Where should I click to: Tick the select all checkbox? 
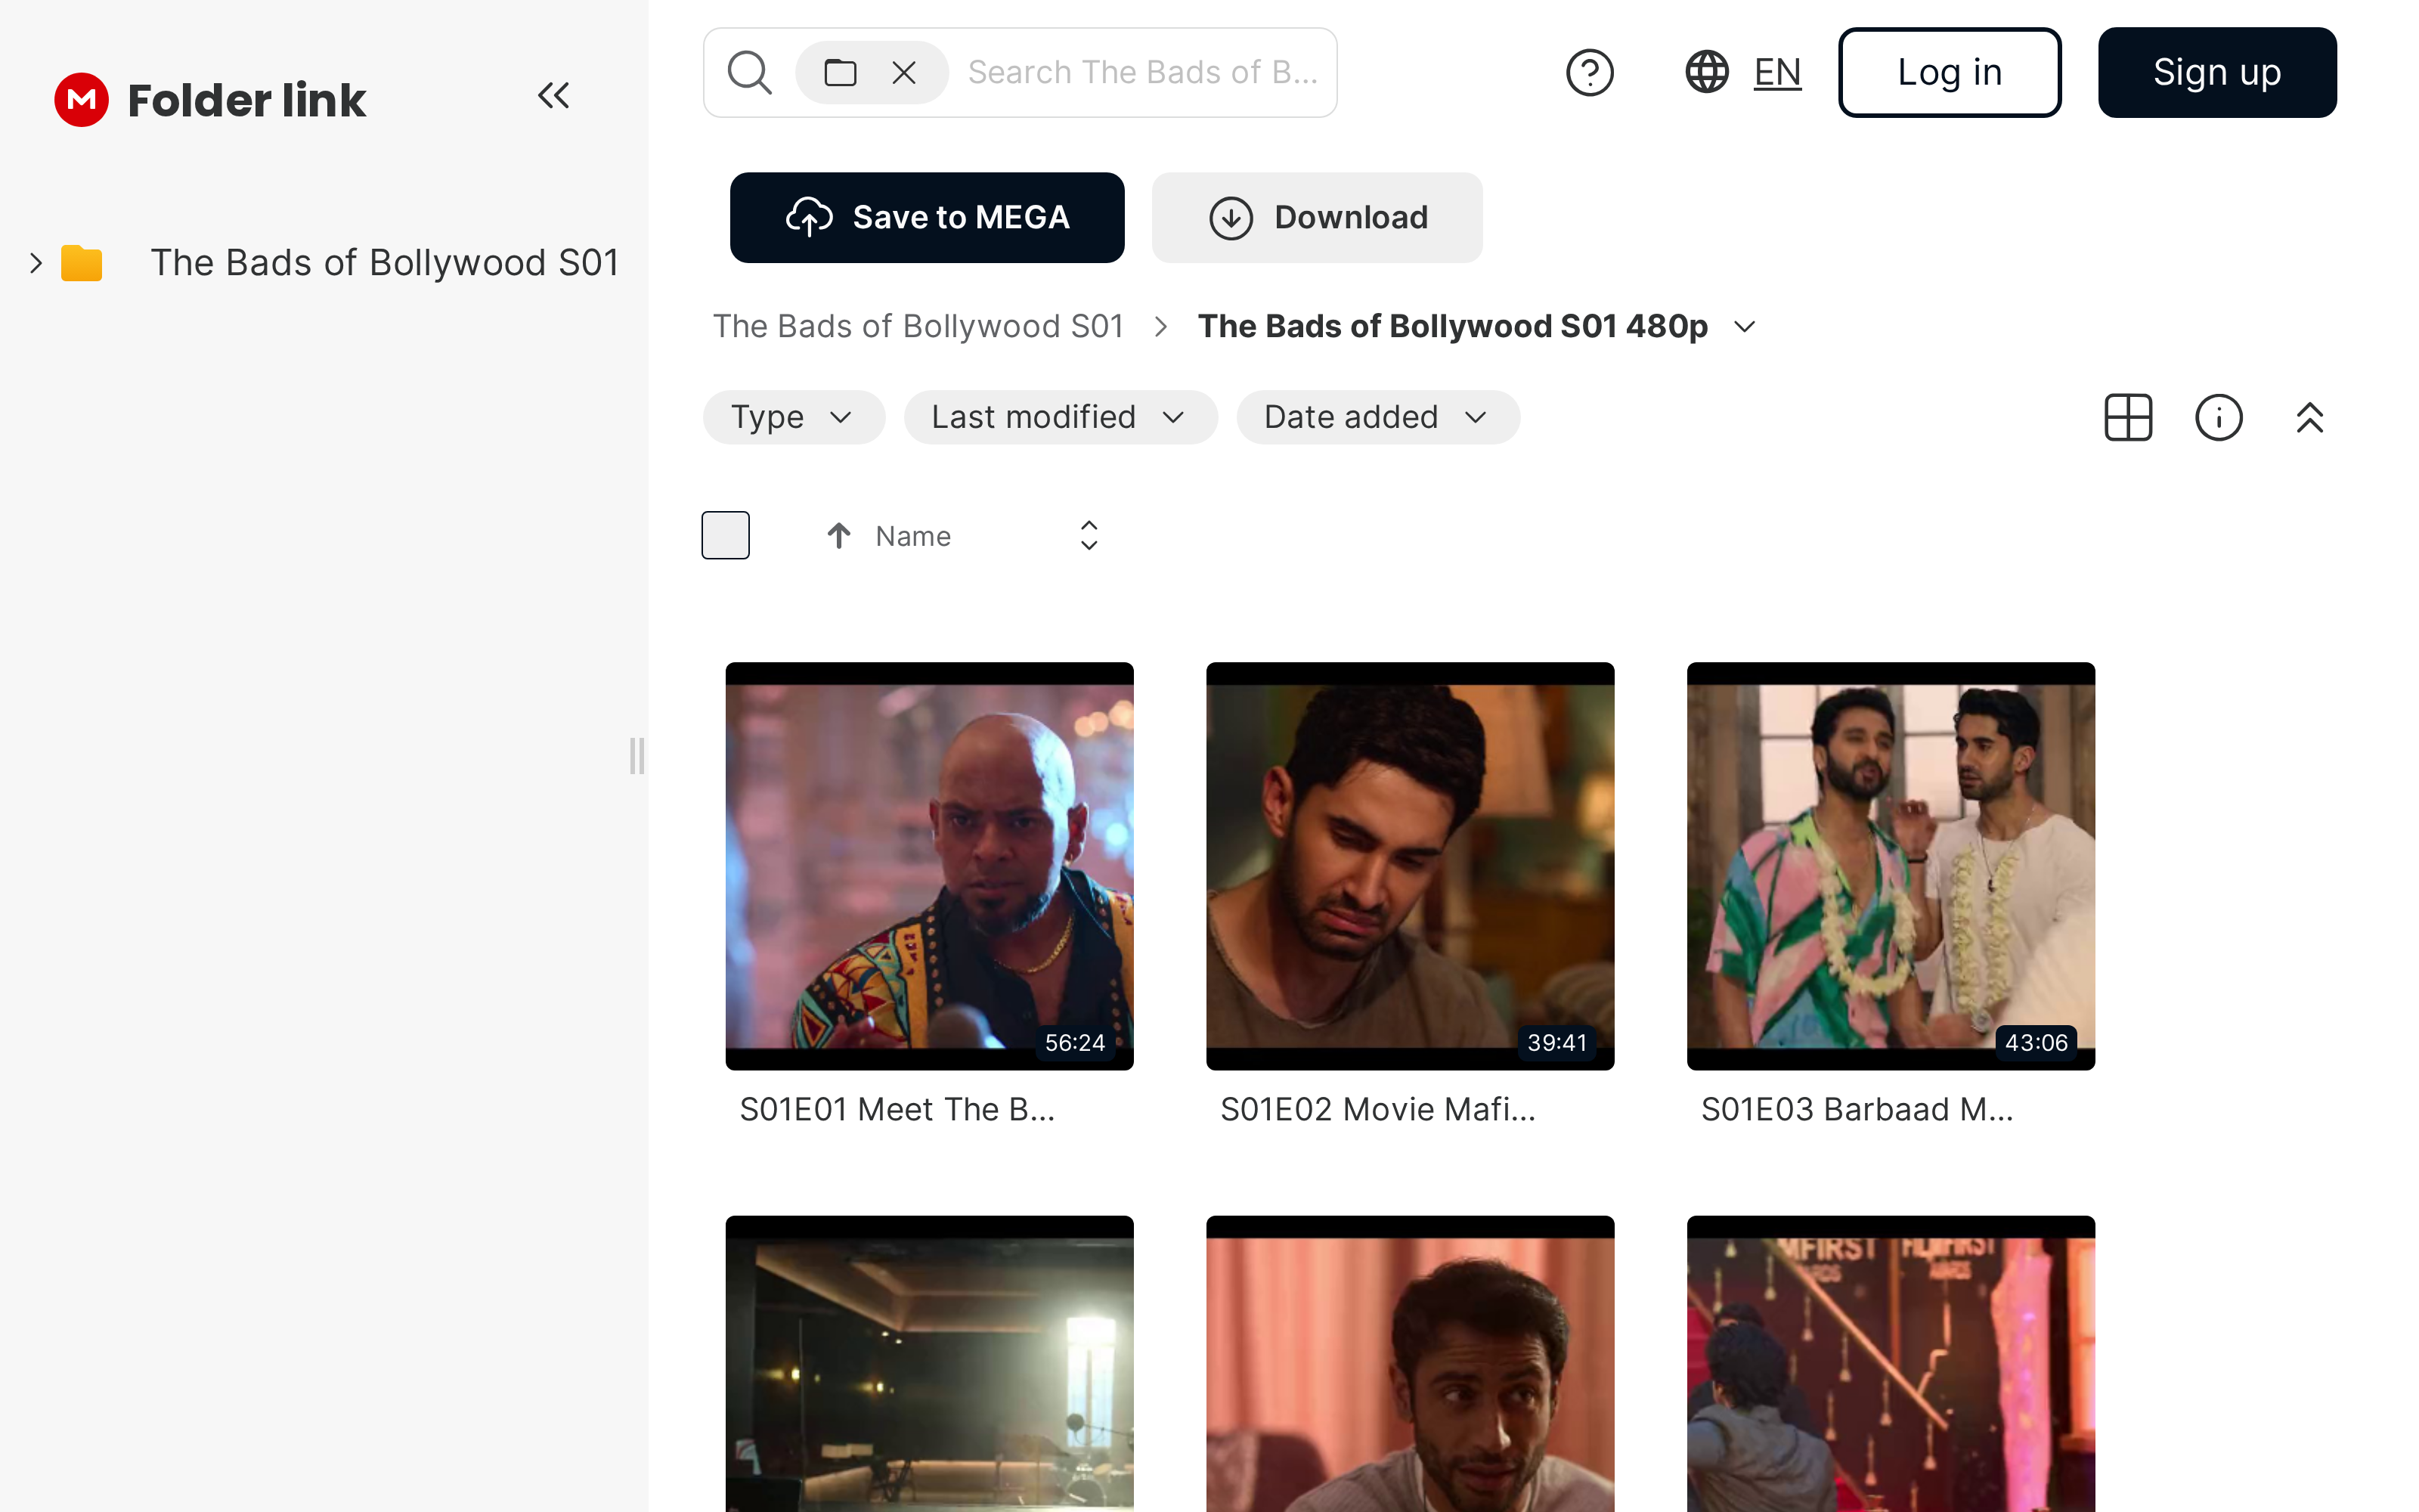726,535
